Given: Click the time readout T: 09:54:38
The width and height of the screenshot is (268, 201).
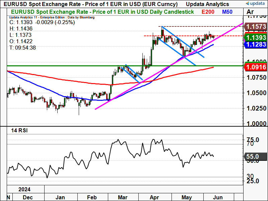Looking at the screenshot, I should [22, 48].
